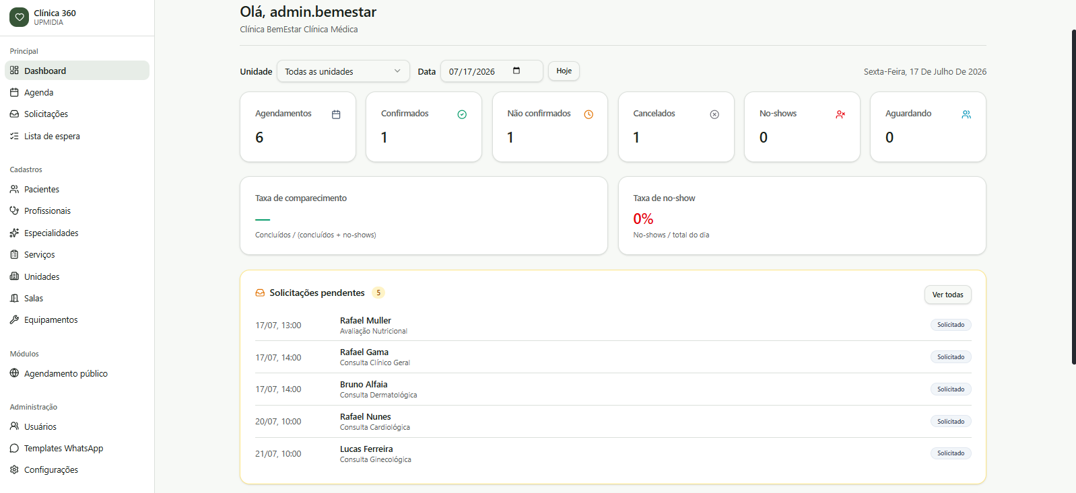The width and height of the screenshot is (1076, 493).
Task: Click the Ver todas button
Action: (x=947, y=295)
